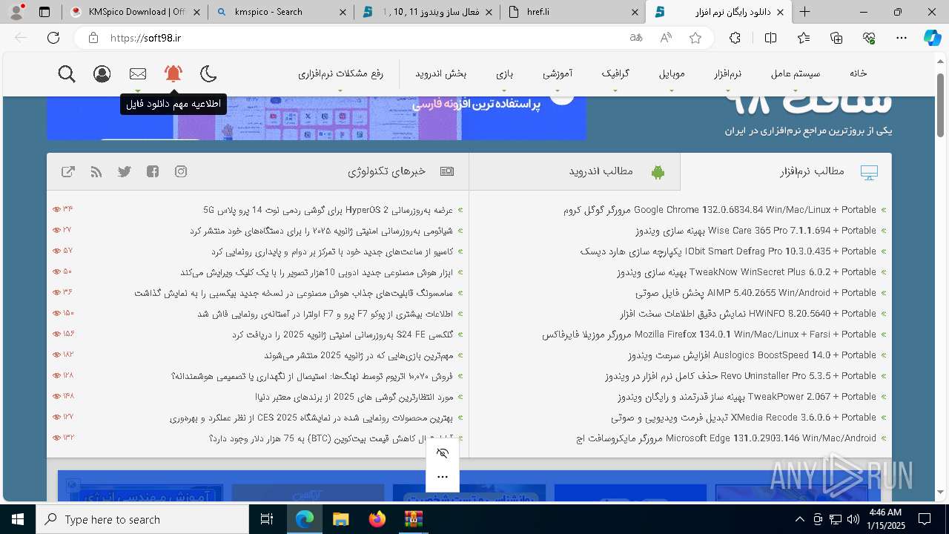Open the tab actions menu icon
Viewport: 949px width, 534px height.
pos(44,12)
